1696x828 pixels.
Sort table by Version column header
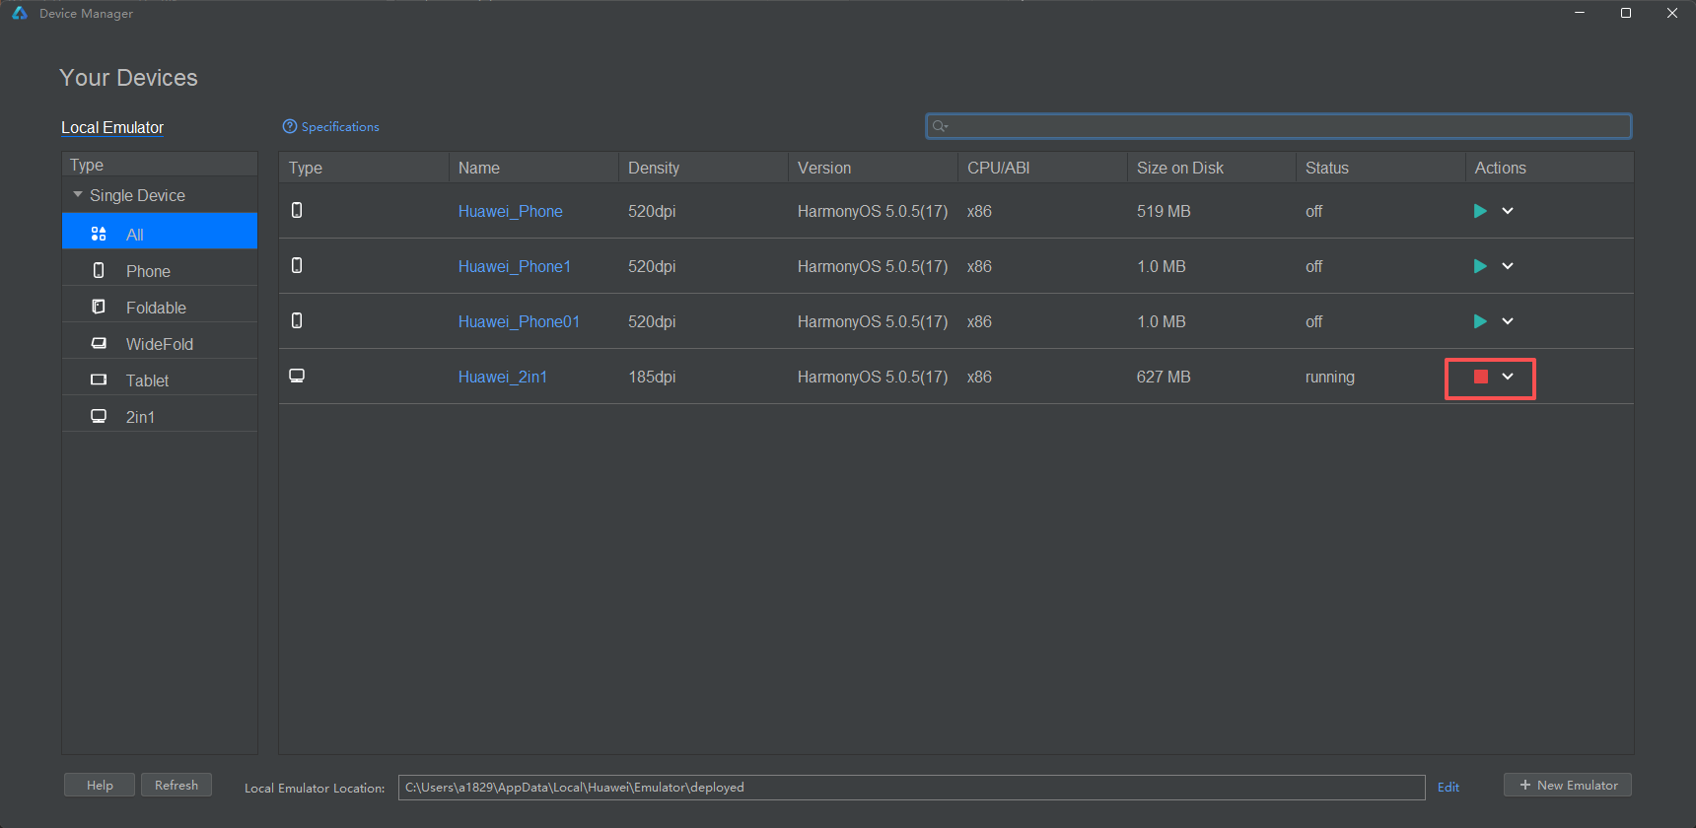873,168
